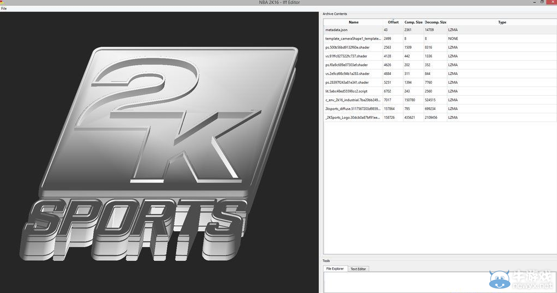Click compressed size 442
557x293 pixels.
(x=407, y=56)
